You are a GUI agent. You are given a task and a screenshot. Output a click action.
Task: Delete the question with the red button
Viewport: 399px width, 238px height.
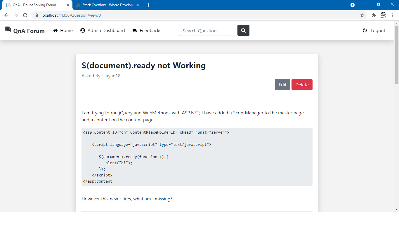[x=302, y=85]
